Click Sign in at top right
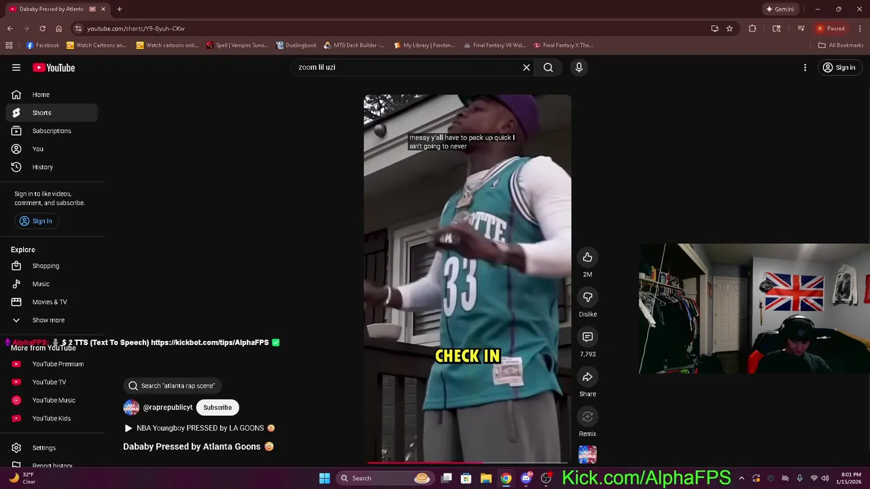 pyautogui.click(x=839, y=67)
